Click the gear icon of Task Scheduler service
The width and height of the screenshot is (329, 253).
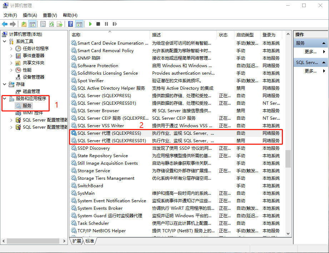pos(74,223)
